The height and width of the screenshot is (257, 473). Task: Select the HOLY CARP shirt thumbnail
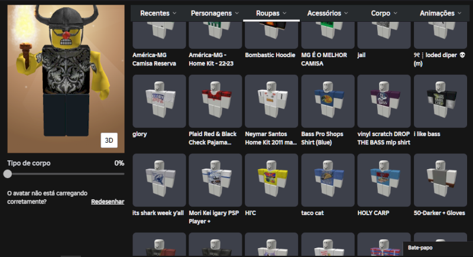[x=384, y=180]
